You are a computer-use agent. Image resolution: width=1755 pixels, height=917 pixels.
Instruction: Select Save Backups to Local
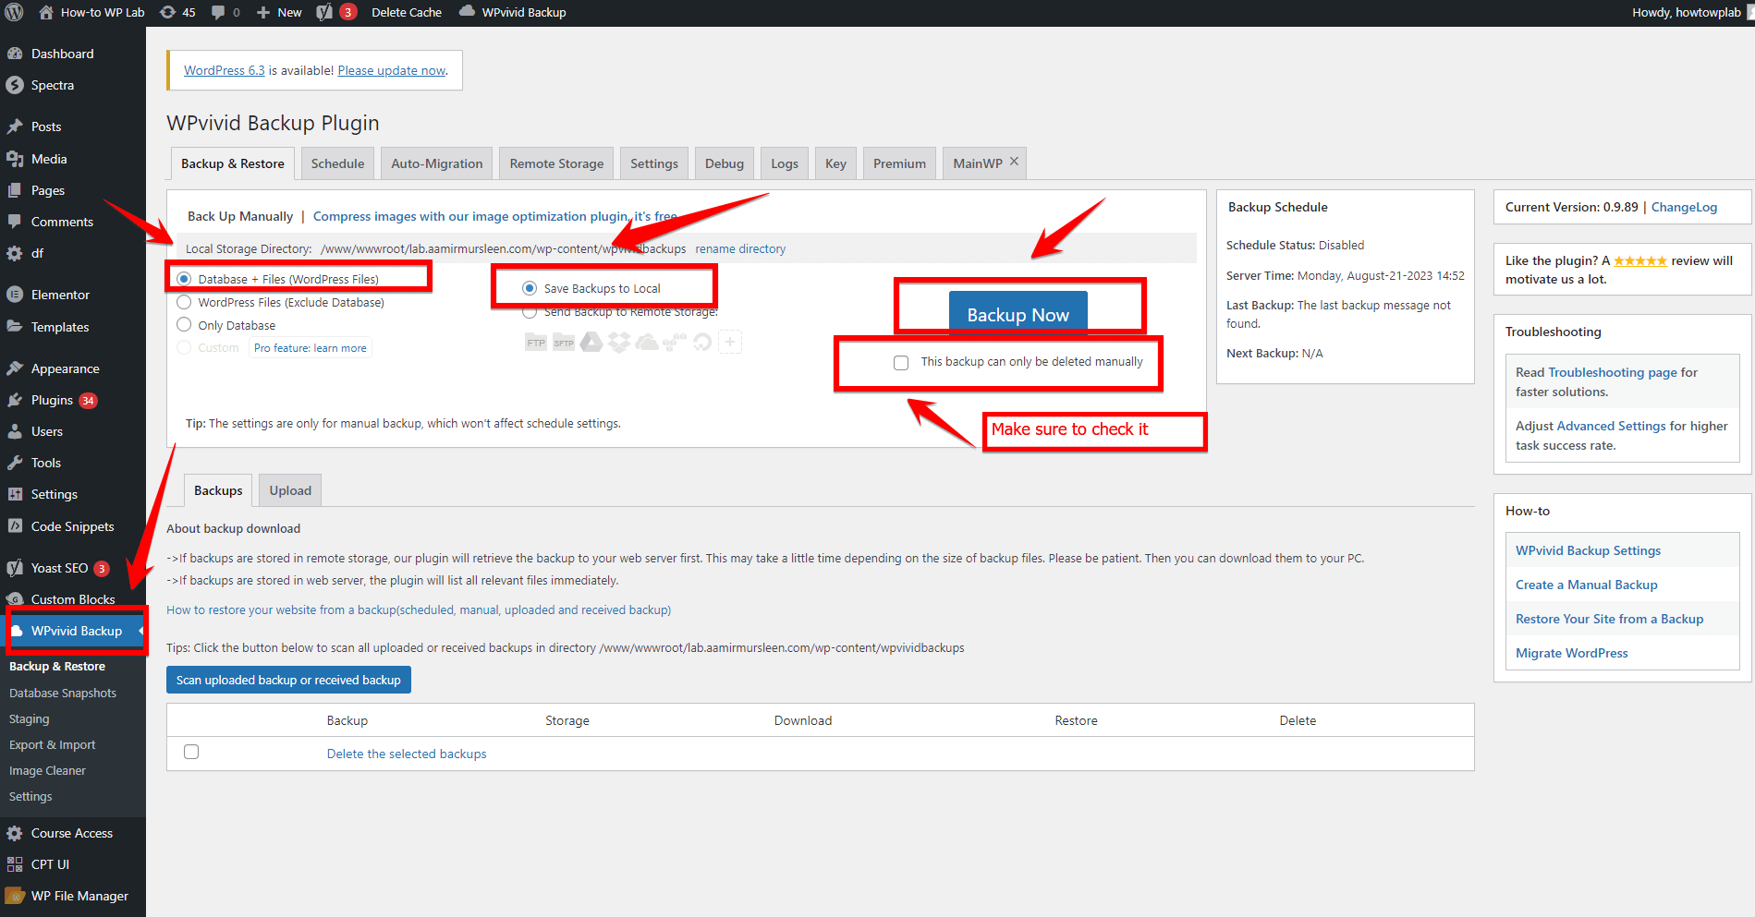tap(530, 288)
